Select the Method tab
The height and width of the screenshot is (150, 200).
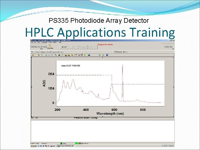click(49, 52)
